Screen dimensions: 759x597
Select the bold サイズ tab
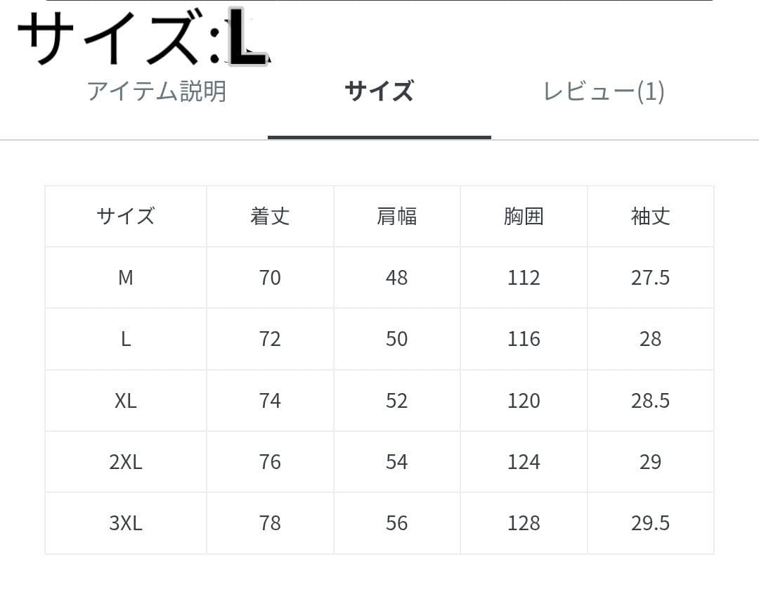pos(379,91)
